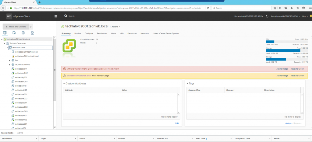Switch to VMs and Templates view icon
Viewport: 312px width, 142px height.
[14, 33]
